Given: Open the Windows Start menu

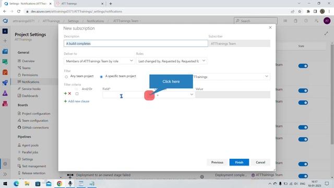Looking at the screenshot, I should click(x=5, y=183).
